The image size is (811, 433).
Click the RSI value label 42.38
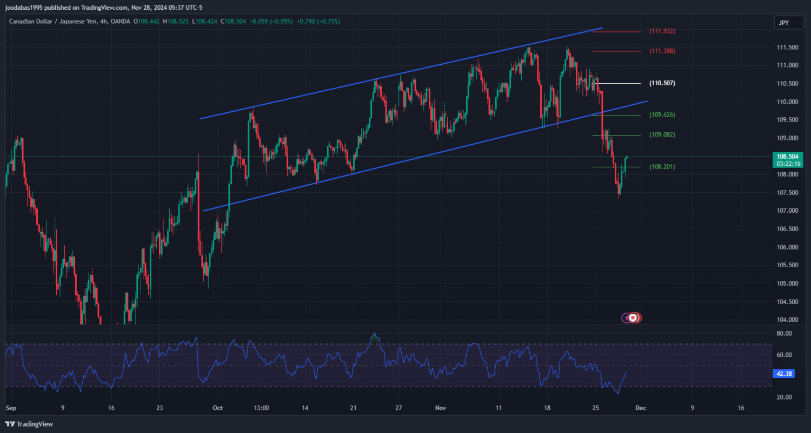tap(783, 373)
